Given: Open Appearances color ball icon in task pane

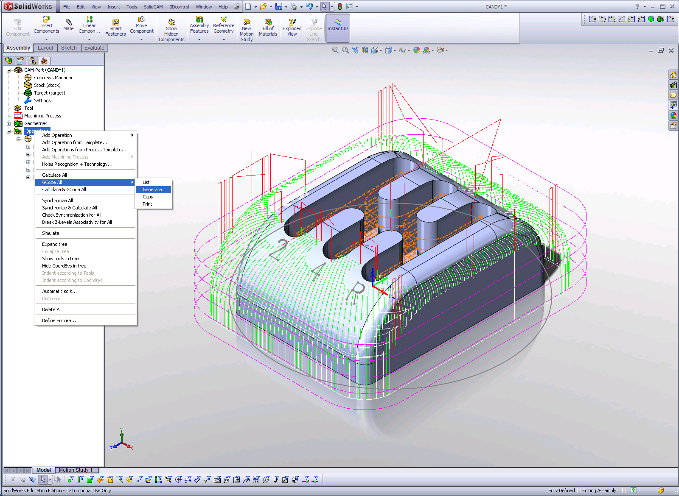Looking at the screenshot, I should tap(673, 116).
